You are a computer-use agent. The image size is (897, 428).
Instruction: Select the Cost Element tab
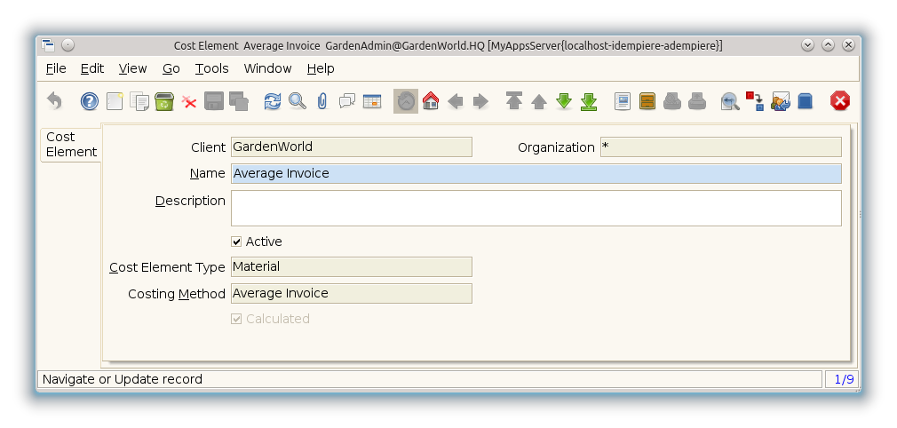tap(71, 145)
